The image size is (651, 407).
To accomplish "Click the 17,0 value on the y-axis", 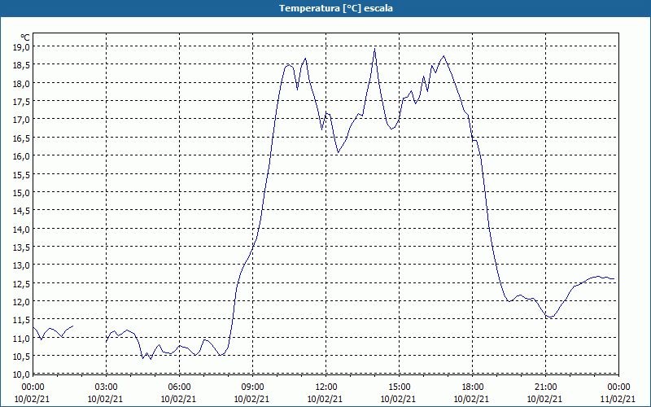I will tap(21, 120).
